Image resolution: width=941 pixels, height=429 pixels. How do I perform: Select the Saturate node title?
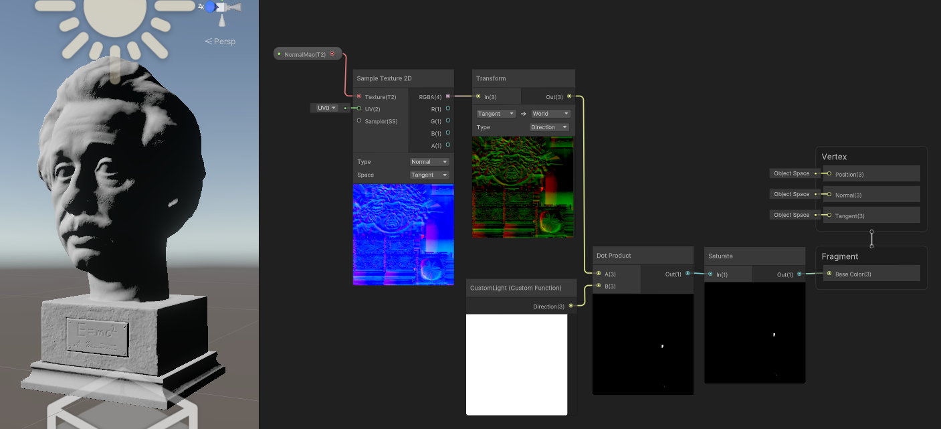click(x=720, y=256)
